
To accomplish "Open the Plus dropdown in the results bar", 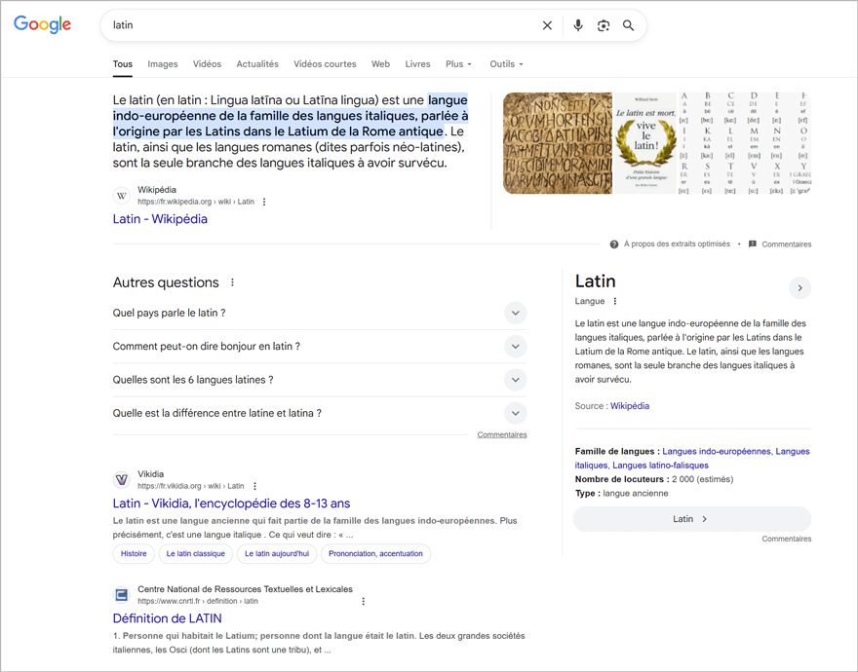I will 458,63.
